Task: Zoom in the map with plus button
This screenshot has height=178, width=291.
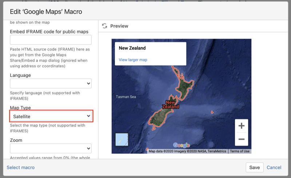Action: 242,126
